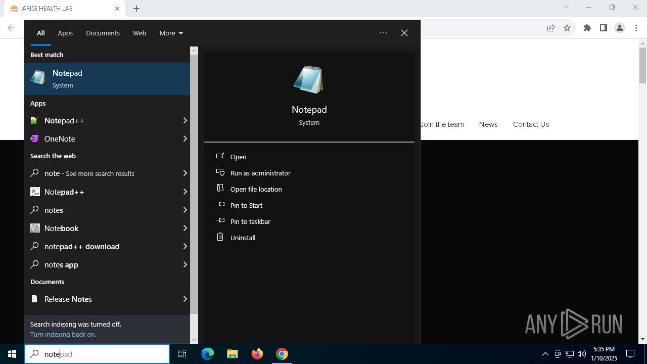Image resolution: width=647 pixels, height=364 pixels.
Task: Click the News link on the webpage
Action: click(x=488, y=124)
